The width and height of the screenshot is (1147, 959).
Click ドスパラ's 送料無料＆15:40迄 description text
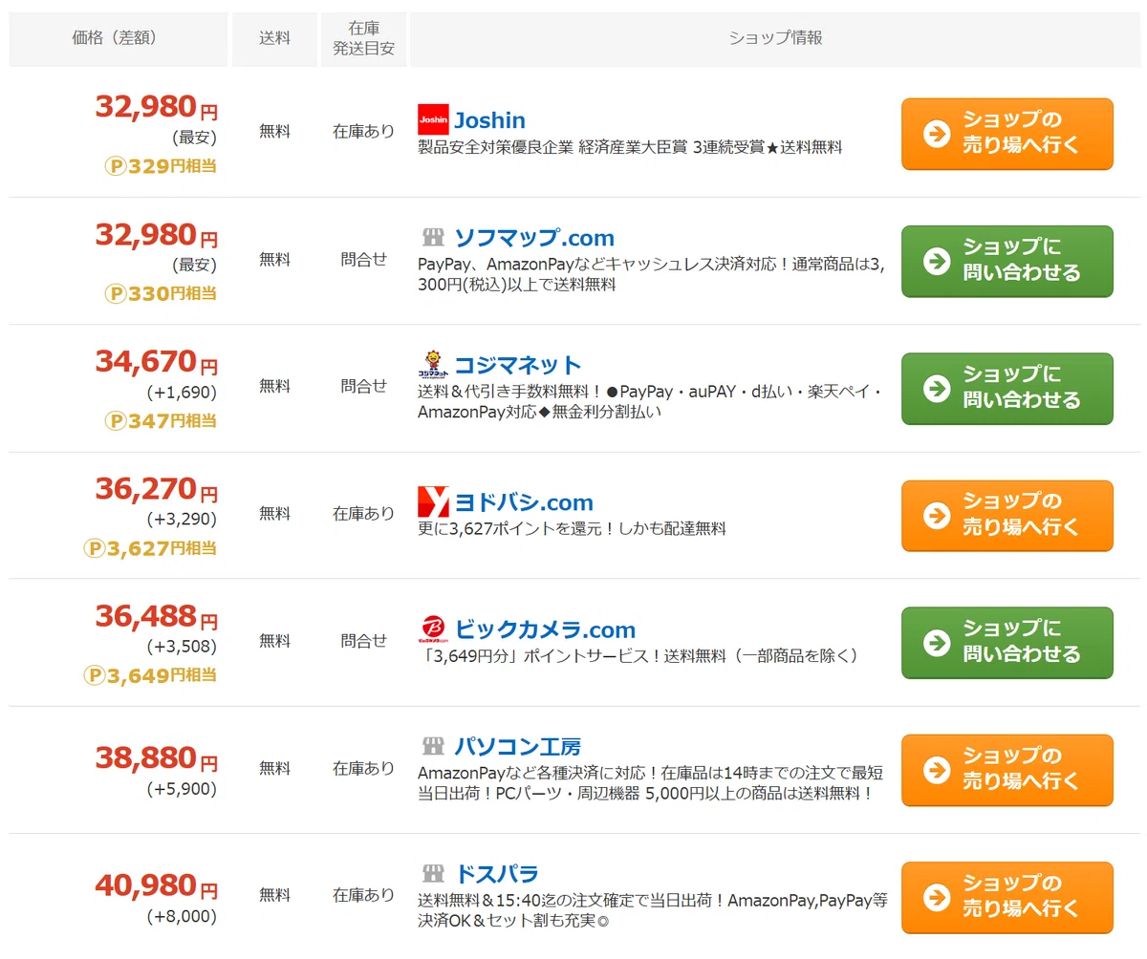(x=653, y=910)
